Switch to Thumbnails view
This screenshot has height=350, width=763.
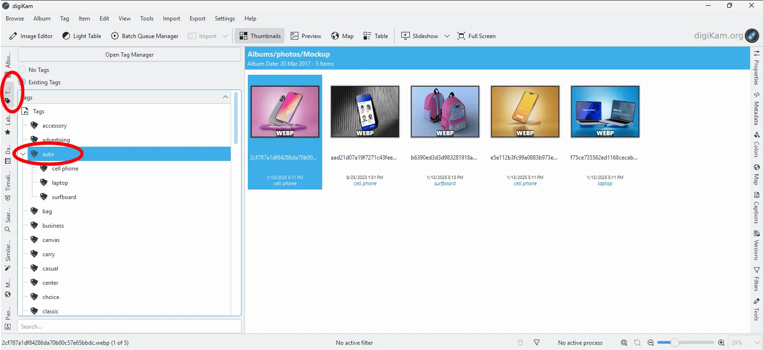coord(260,36)
